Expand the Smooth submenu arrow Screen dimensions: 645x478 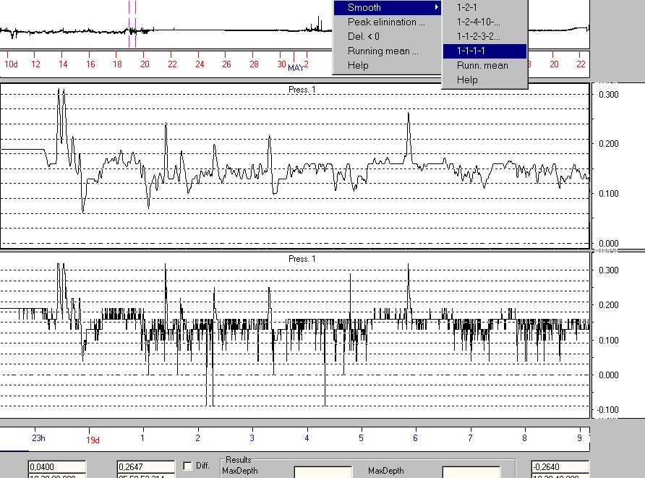pos(436,8)
